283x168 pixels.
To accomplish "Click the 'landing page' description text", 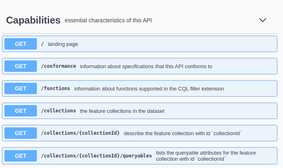I will coord(63,44).
